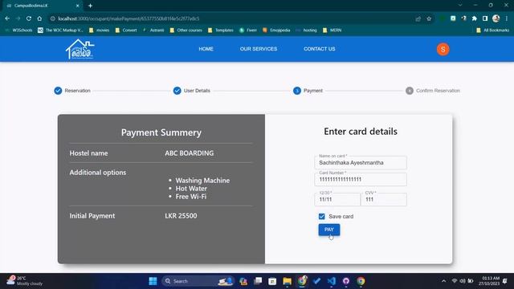Open the Templates bookmarks folder
The image size is (514, 289).
221,31
